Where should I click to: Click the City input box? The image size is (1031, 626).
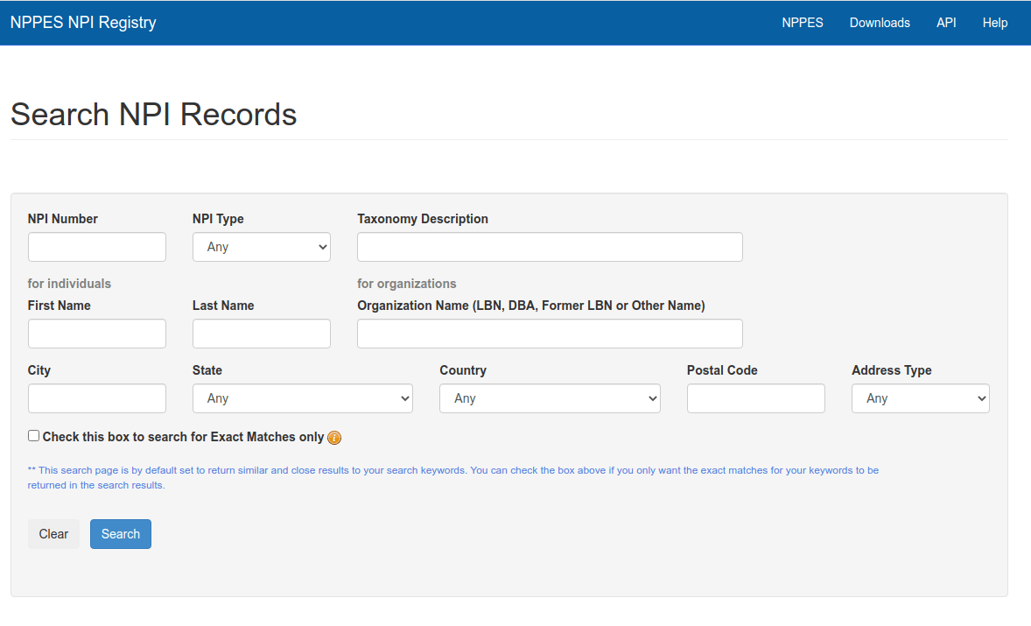pyautogui.click(x=97, y=398)
